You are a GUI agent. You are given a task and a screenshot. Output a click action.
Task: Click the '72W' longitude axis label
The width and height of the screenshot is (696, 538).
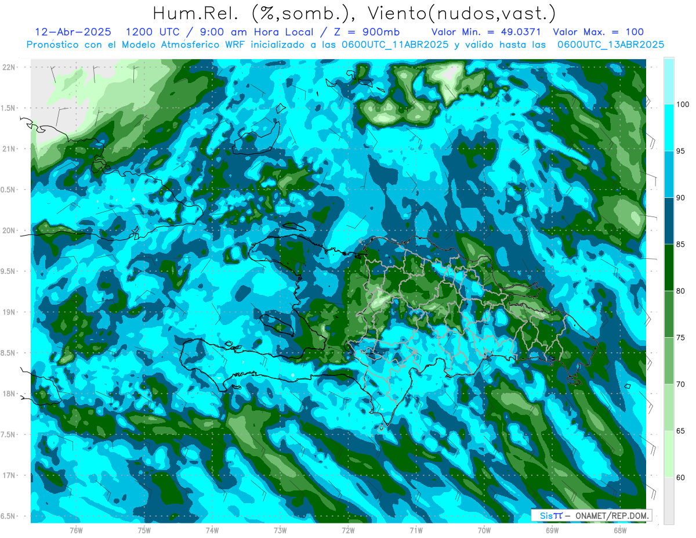348,530
